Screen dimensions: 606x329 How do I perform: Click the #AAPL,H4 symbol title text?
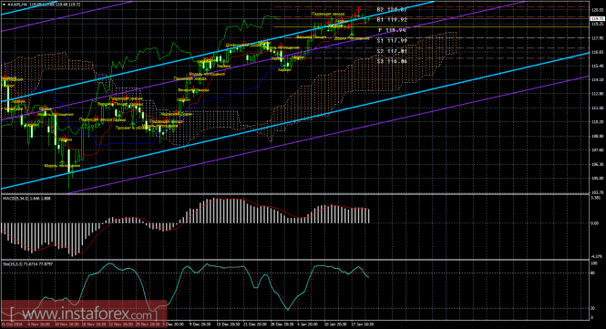(x=16, y=5)
